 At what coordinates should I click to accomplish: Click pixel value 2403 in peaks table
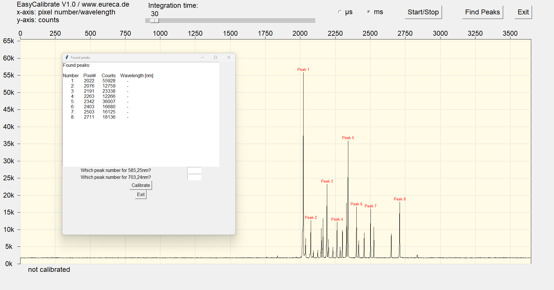89,107
